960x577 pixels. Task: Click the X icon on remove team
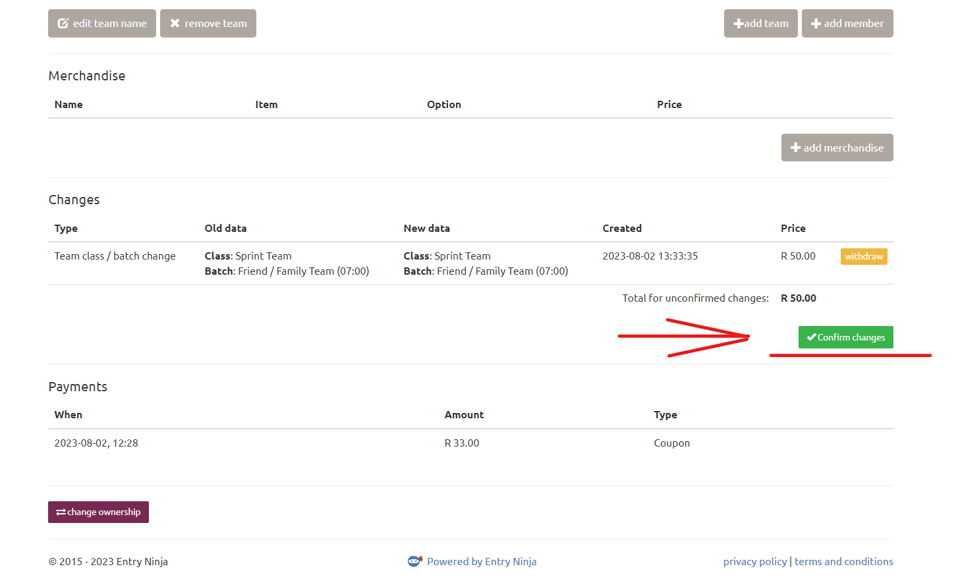pyautogui.click(x=175, y=23)
